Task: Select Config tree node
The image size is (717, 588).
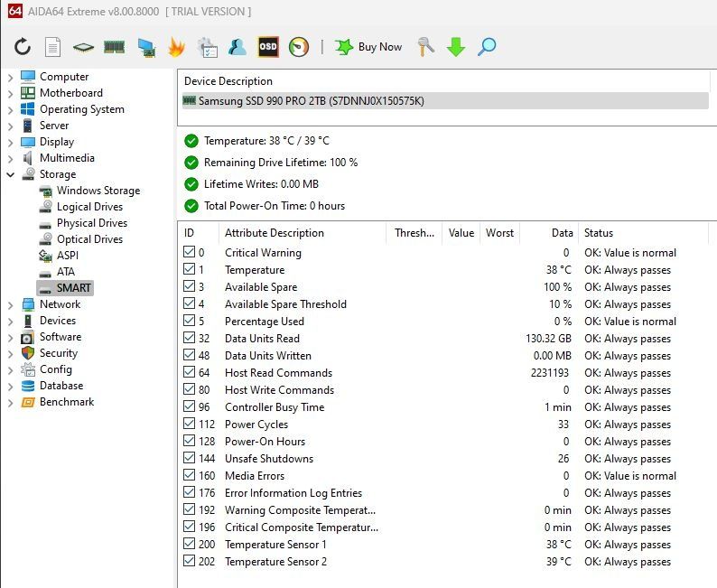Action: [x=56, y=369]
